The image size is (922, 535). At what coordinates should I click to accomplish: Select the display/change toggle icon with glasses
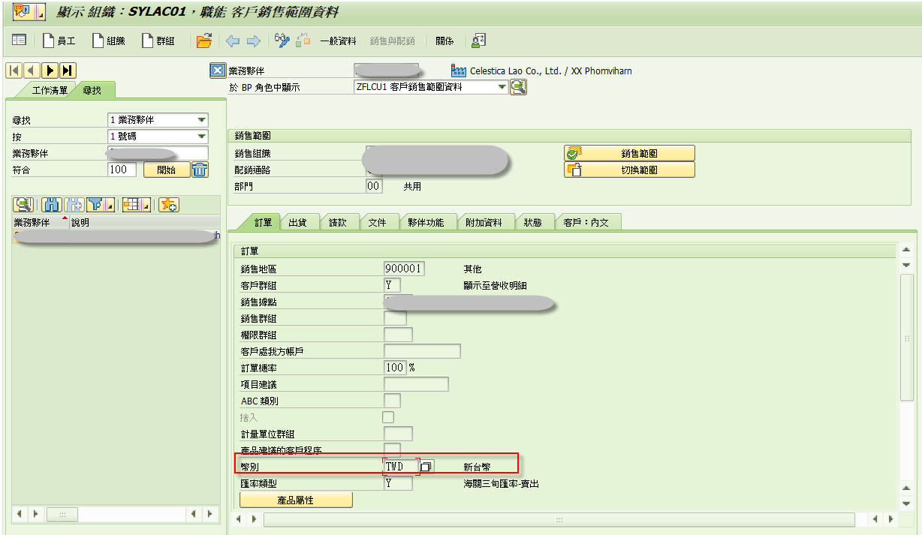coord(282,41)
